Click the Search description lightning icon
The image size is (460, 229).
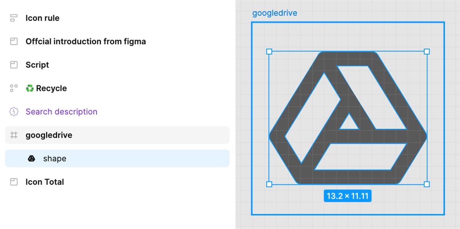click(14, 112)
